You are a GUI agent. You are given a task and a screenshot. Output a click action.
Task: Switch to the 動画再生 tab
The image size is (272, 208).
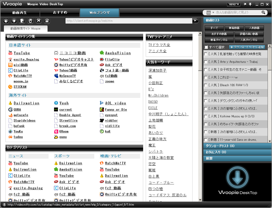point(20,13)
